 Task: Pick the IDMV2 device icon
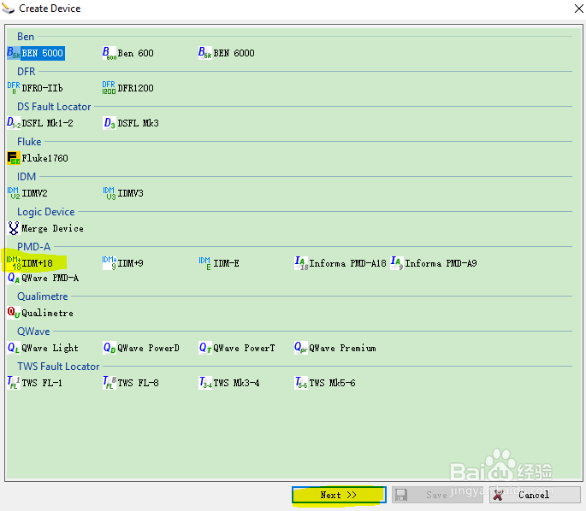click(x=14, y=193)
